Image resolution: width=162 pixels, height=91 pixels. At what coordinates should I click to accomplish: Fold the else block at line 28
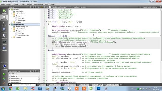46,64
